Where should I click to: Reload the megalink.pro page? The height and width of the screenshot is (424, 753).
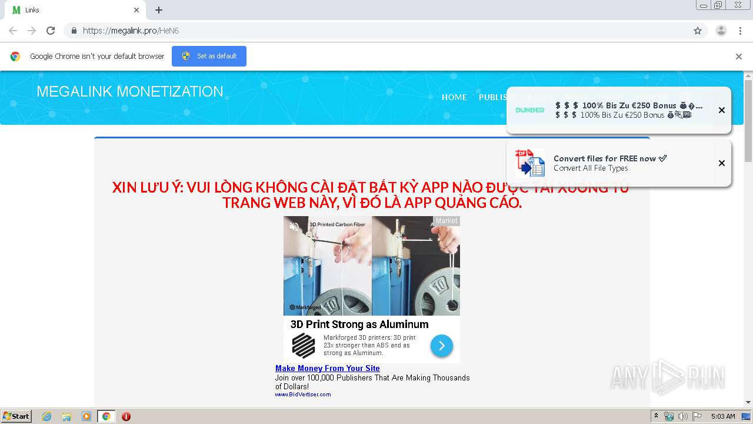pyautogui.click(x=51, y=31)
